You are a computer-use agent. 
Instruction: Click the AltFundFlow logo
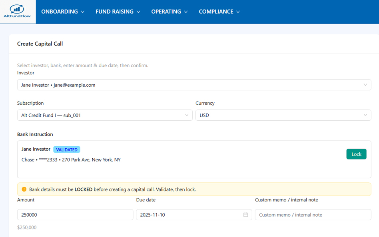pyautogui.click(x=18, y=12)
